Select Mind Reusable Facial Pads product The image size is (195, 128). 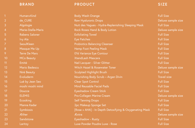[92, 86]
